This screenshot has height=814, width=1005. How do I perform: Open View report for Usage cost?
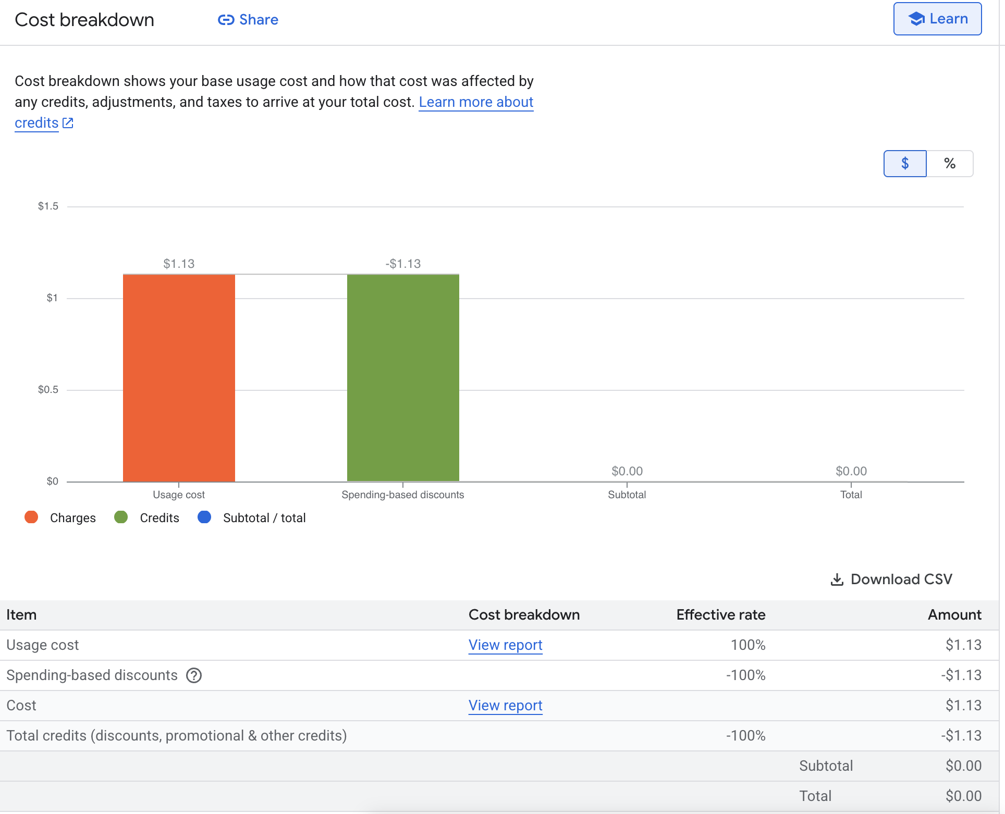click(x=505, y=645)
